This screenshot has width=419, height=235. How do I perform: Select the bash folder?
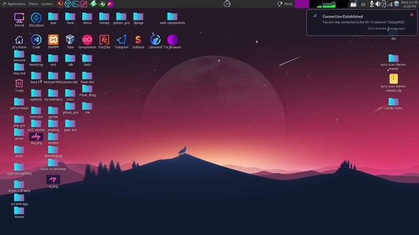click(87, 60)
